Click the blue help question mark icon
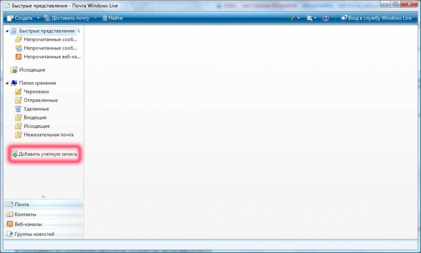Screen dimensions: 421x253 click(x=325, y=18)
